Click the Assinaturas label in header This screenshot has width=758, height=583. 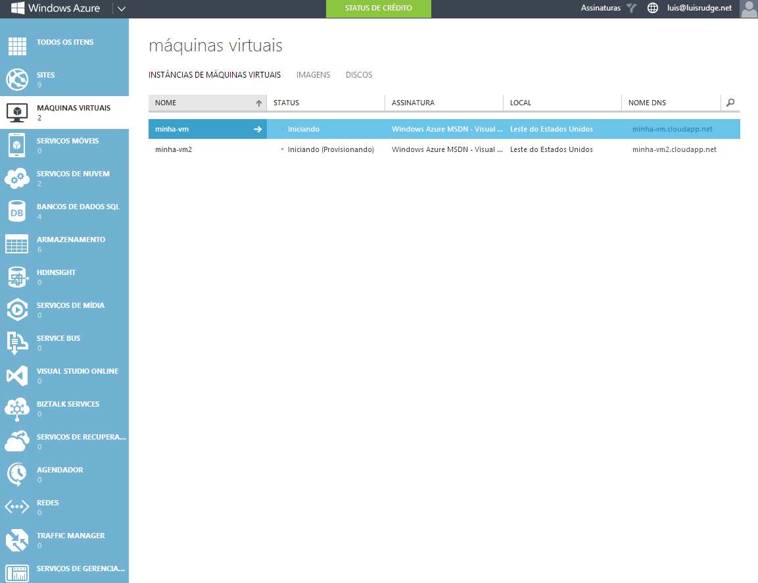coord(600,8)
